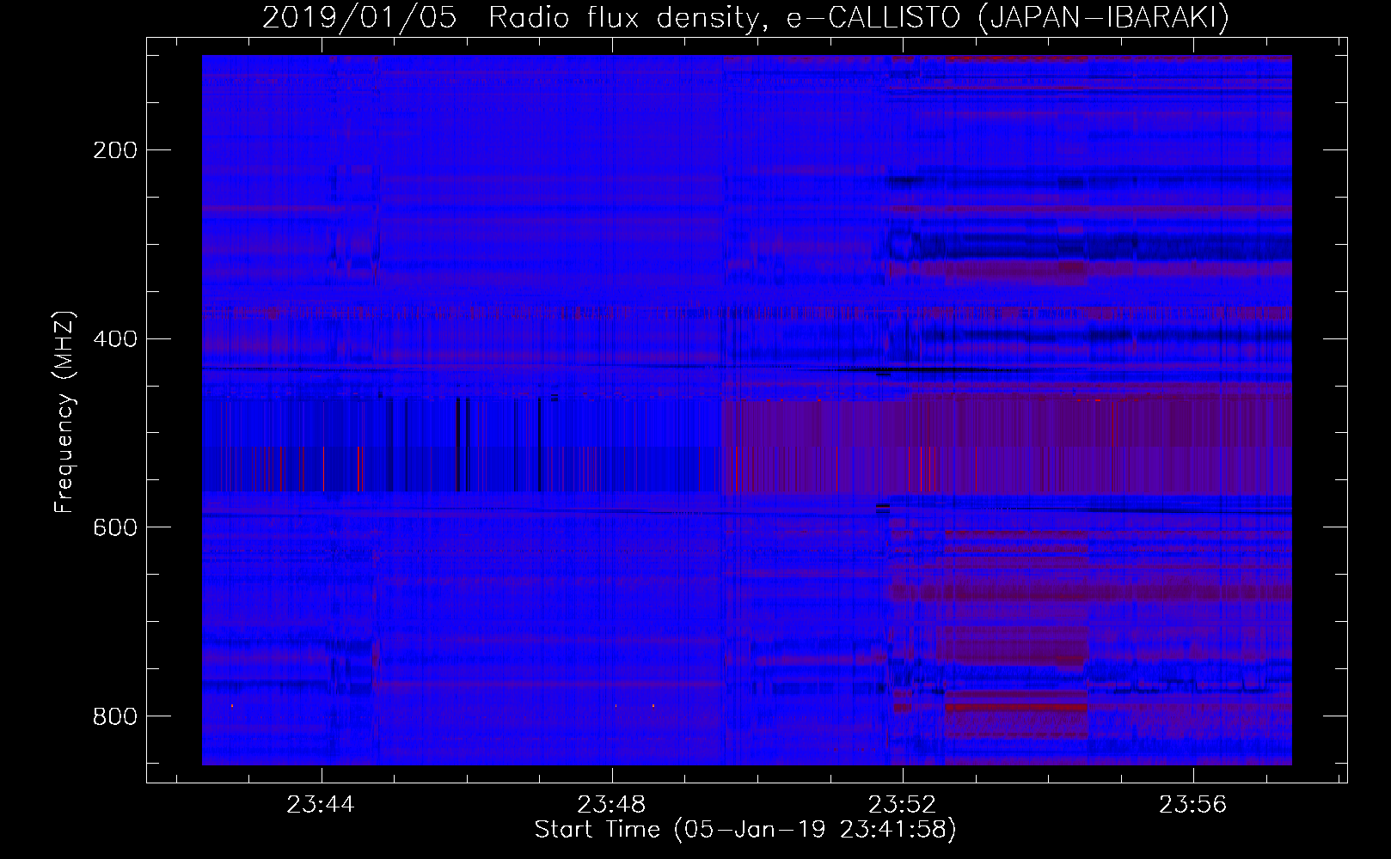Click the 23:44 time tick label
Image resolution: width=1391 pixels, height=859 pixels.
pyautogui.click(x=321, y=805)
